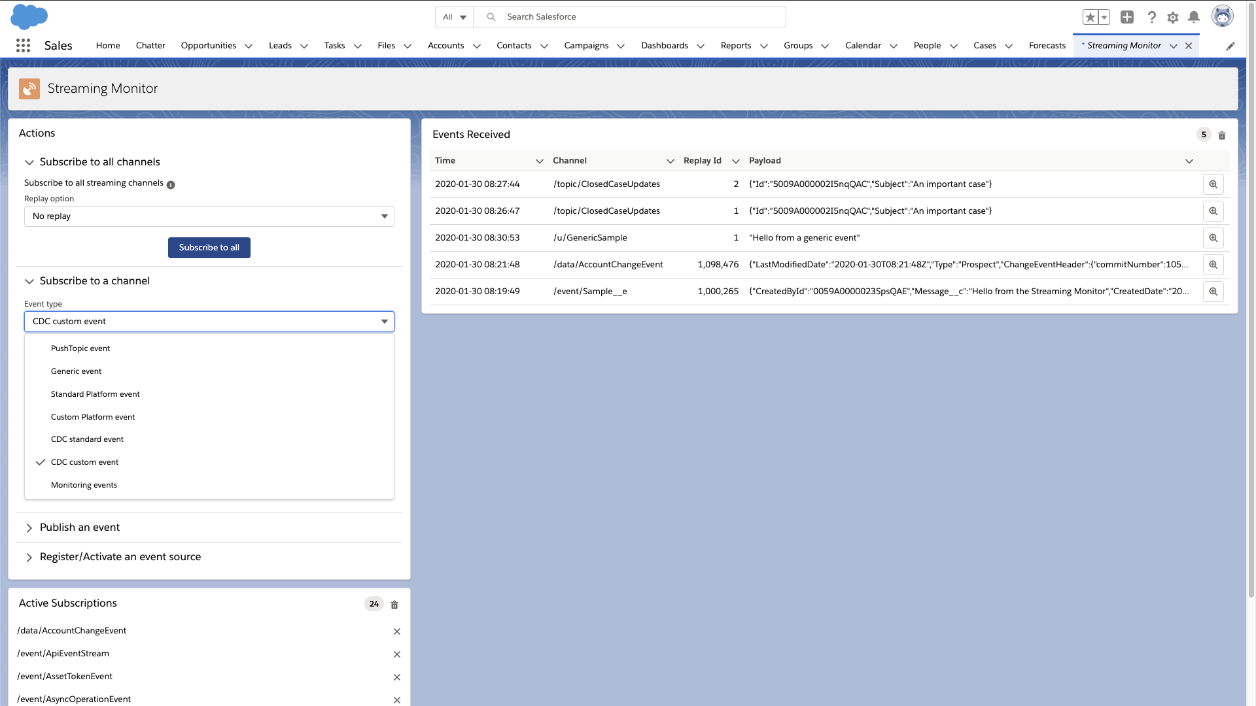
Task: Unsubscribe from /data/AccountChangeEvent
Action: (x=397, y=631)
